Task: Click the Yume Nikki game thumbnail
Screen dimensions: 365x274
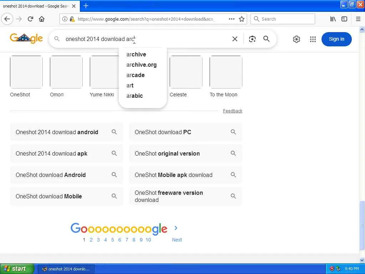Action: click(104, 72)
